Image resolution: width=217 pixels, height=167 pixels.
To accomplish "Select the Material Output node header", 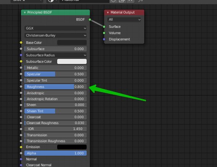I will pyautogui.click(x=124, y=13).
